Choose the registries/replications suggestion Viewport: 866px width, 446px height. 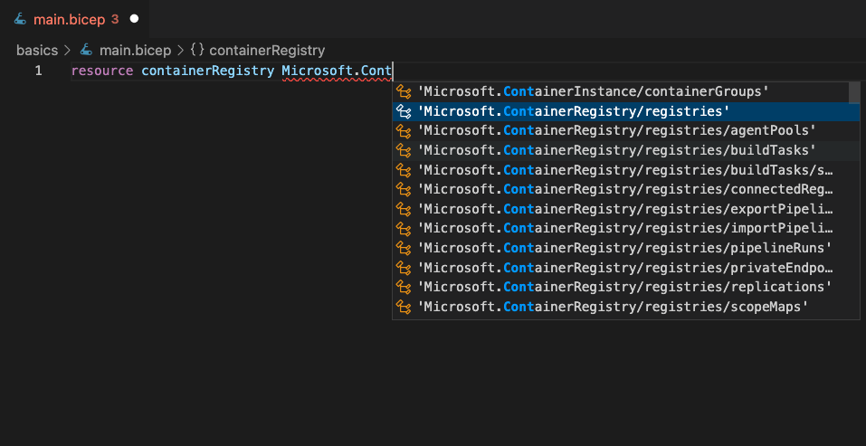(626, 287)
